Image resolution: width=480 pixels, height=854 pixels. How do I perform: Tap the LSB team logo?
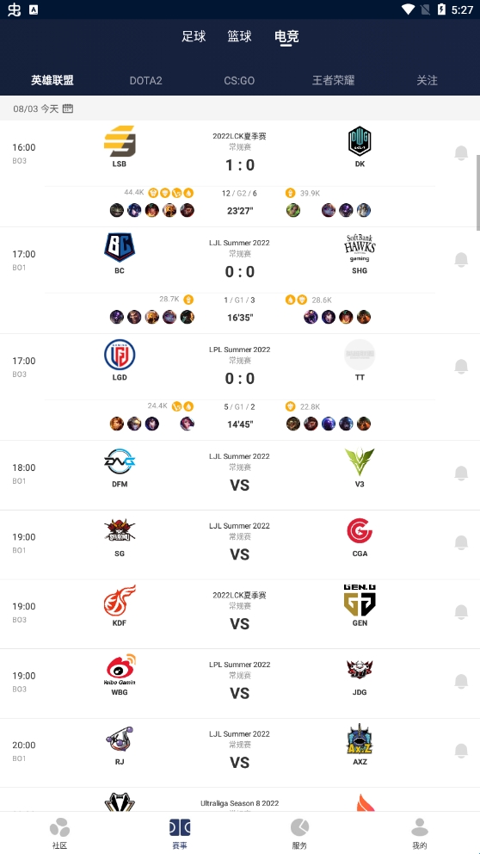[120, 141]
